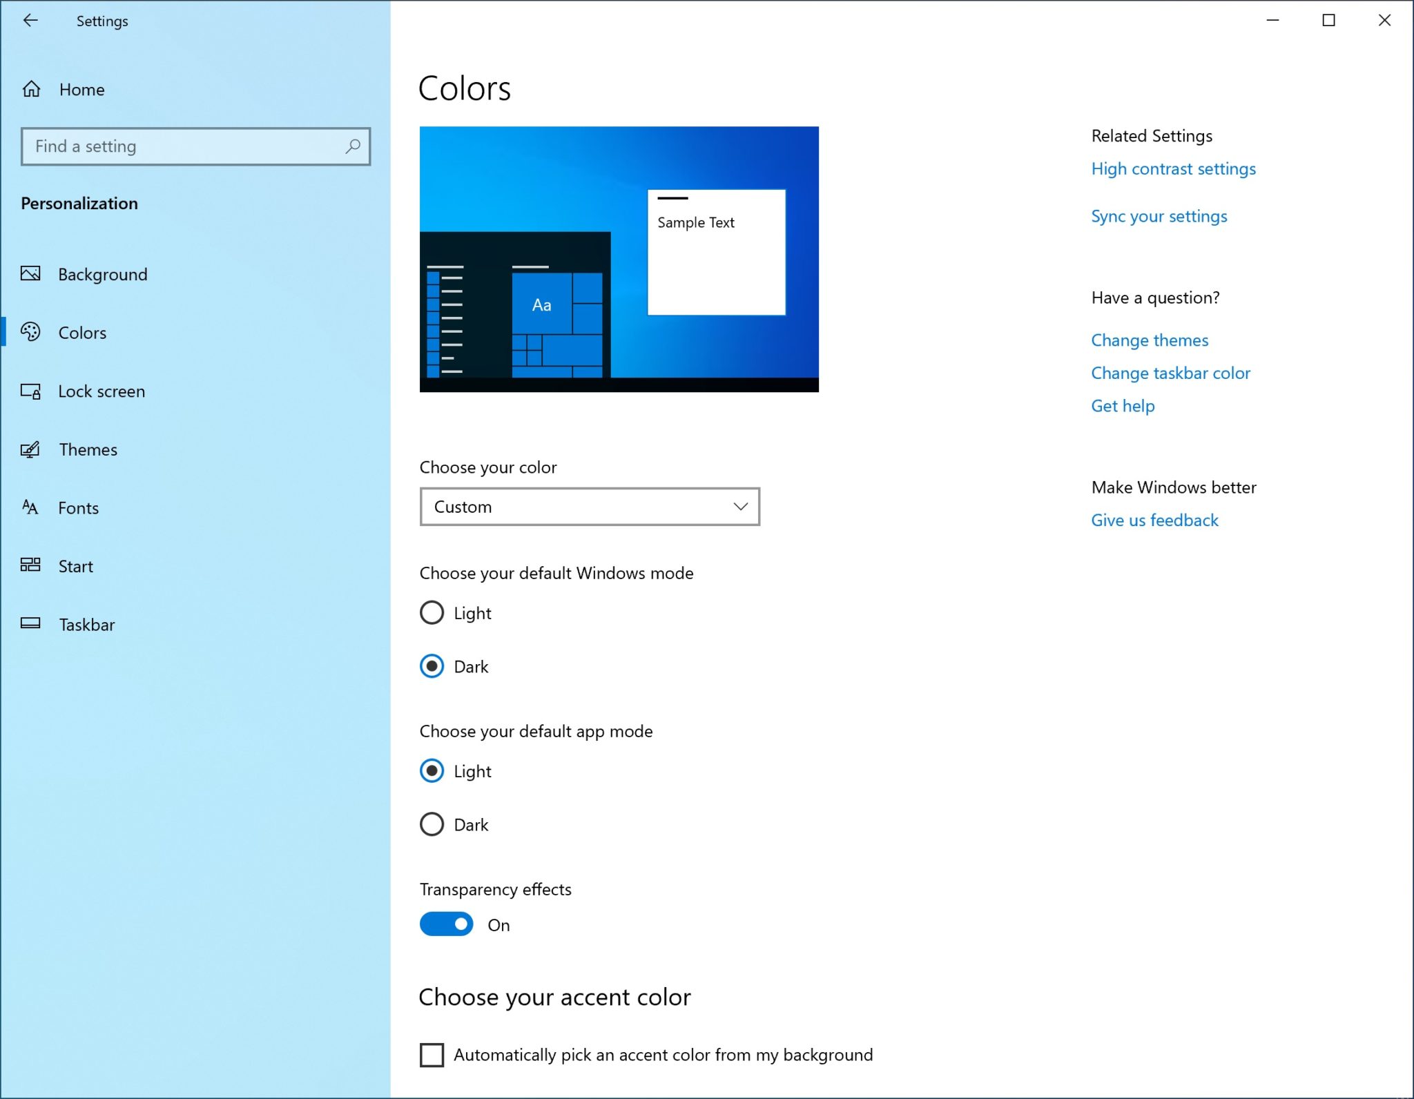Select Dark for default Windows mode
The height and width of the screenshot is (1099, 1414).
433,667
